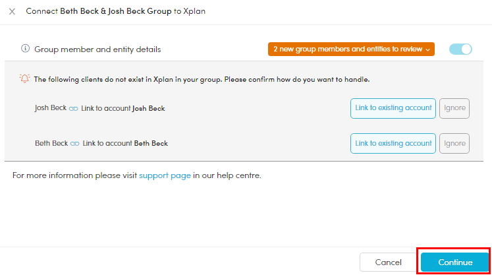492x275 pixels.
Task: Click the bell alert icon
Action: click(25, 79)
